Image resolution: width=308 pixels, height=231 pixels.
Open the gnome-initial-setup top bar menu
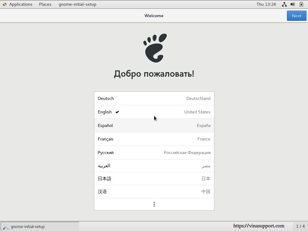click(77, 4)
